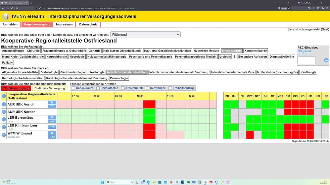The width and height of the screenshot is (330, 185).
Task: Open info icon for WTM Wittmund
Action: [x=4, y=135]
